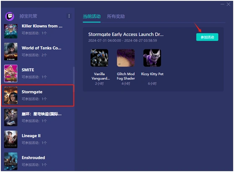Image resolution: width=234 pixels, height=172 pixels.
Task: Click the Twitch logo icon
Action: click(x=10, y=16)
